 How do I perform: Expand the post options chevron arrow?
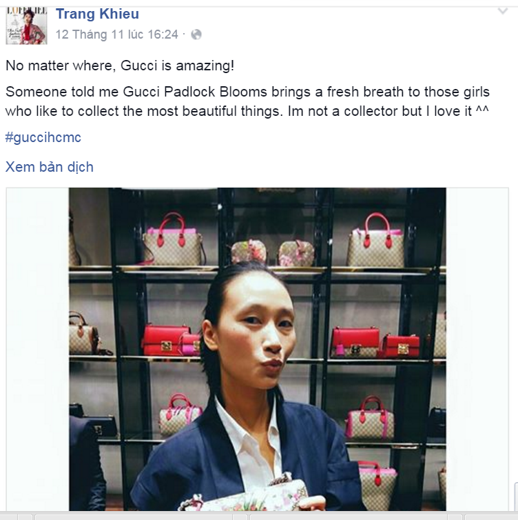point(503,11)
